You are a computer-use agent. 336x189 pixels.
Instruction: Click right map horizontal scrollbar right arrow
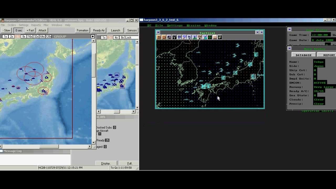(133, 112)
